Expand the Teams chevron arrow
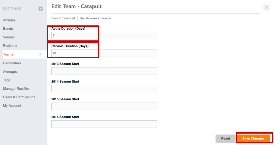Screen dimensions: 274x145 pyautogui.click(x=40, y=54)
